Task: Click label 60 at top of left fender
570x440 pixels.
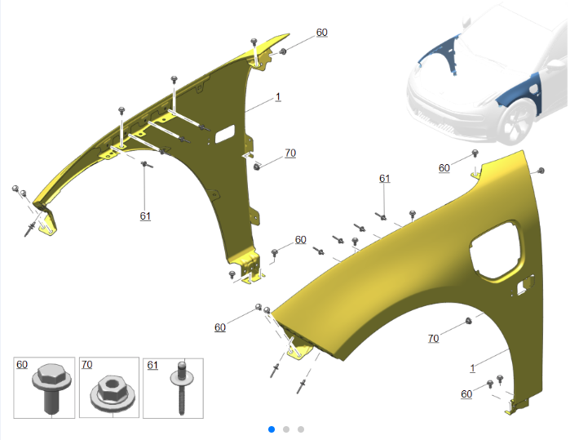Action: tap(322, 33)
